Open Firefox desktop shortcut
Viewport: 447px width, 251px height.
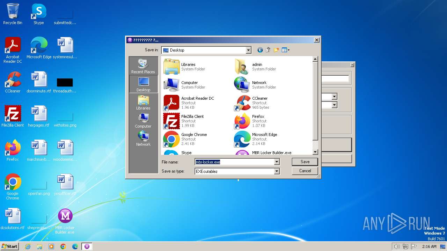coord(13,150)
